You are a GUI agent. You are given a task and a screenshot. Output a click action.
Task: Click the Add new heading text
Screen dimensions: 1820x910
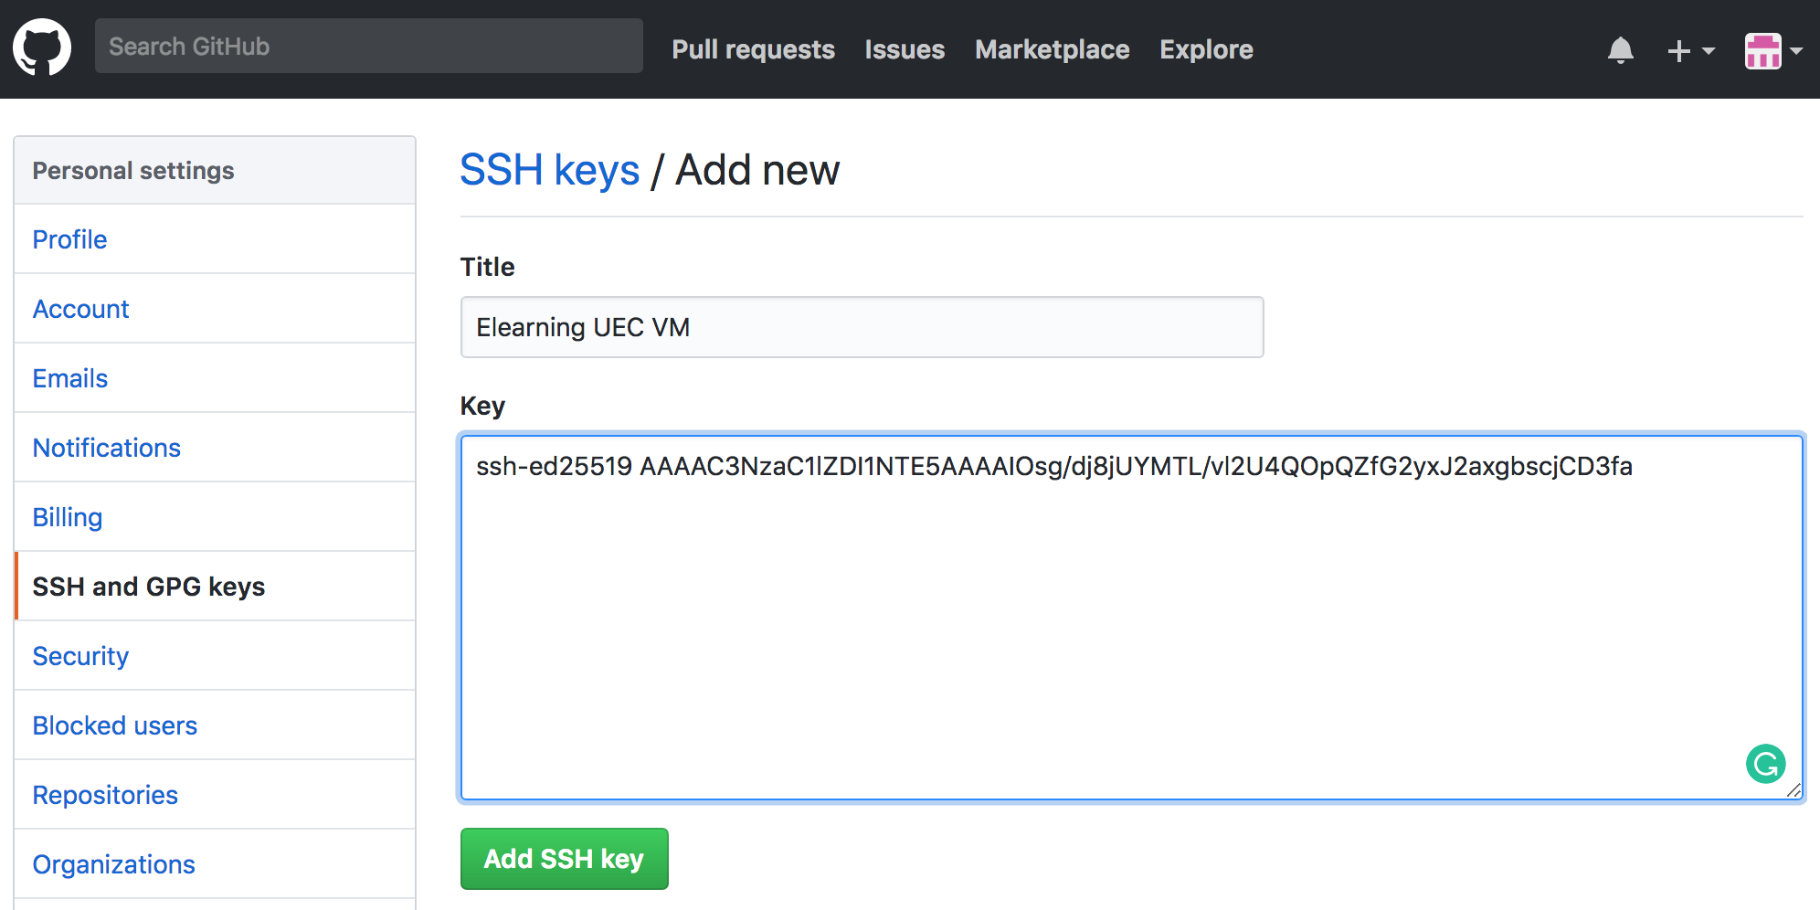(x=757, y=170)
